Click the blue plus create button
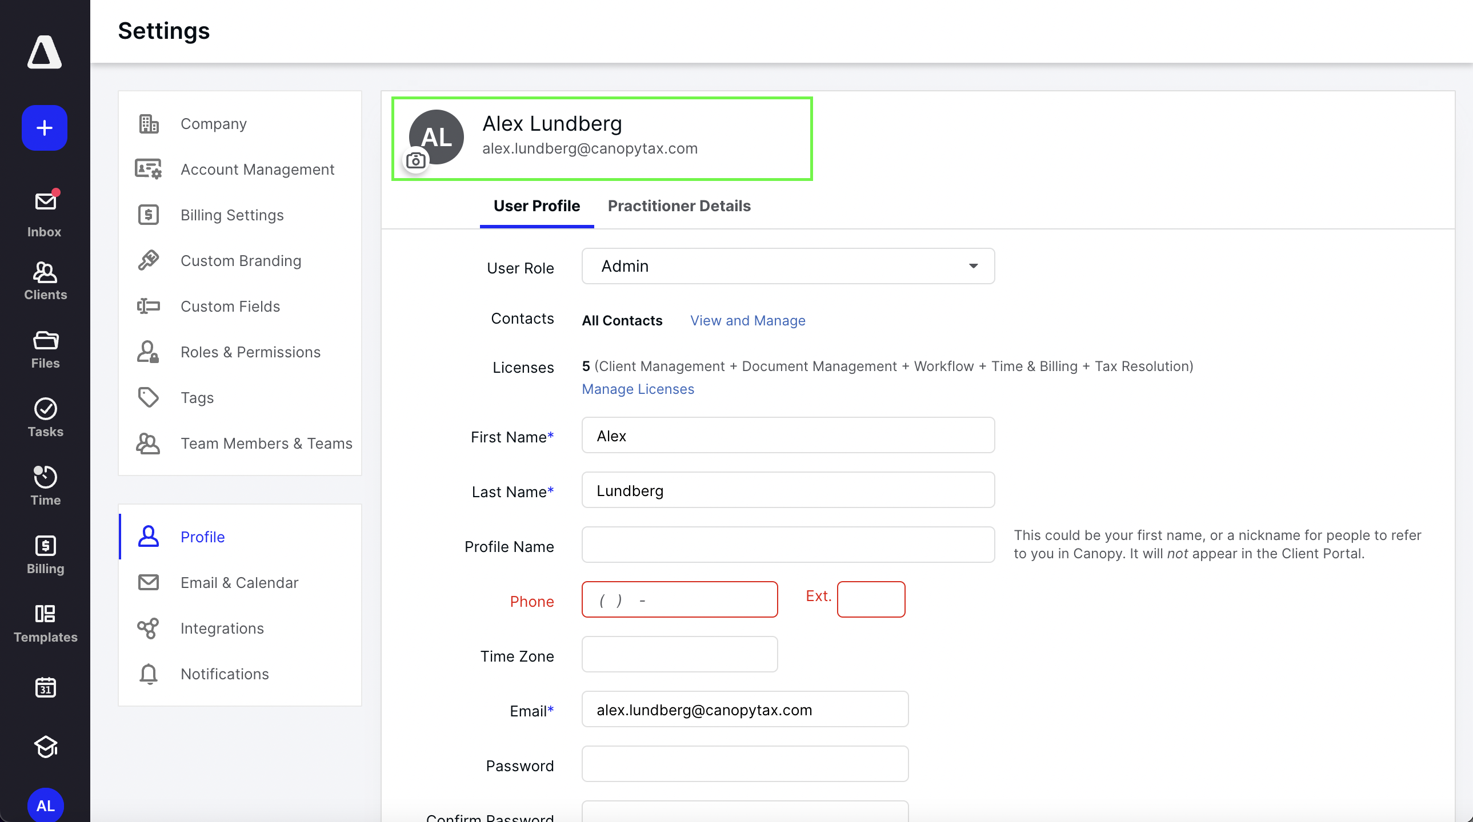 click(x=45, y=128)
